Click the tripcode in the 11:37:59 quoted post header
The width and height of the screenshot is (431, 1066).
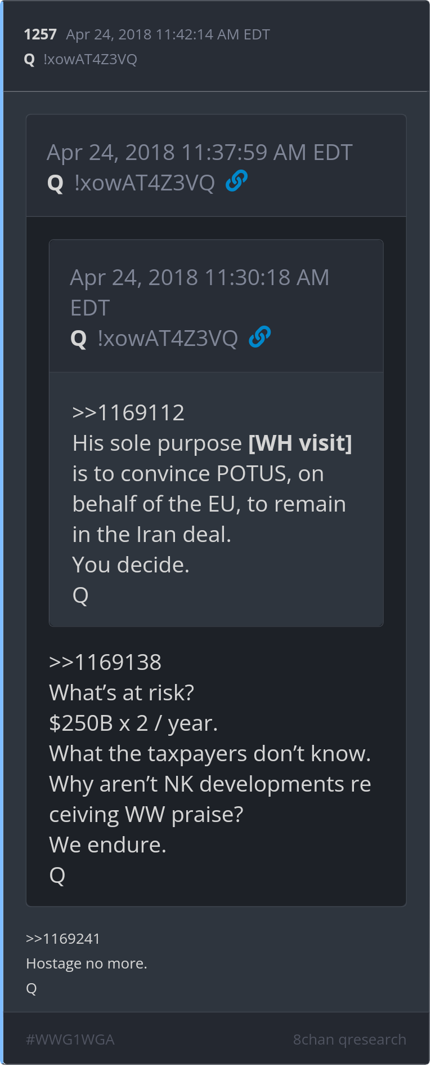click(x=145, y=183)
